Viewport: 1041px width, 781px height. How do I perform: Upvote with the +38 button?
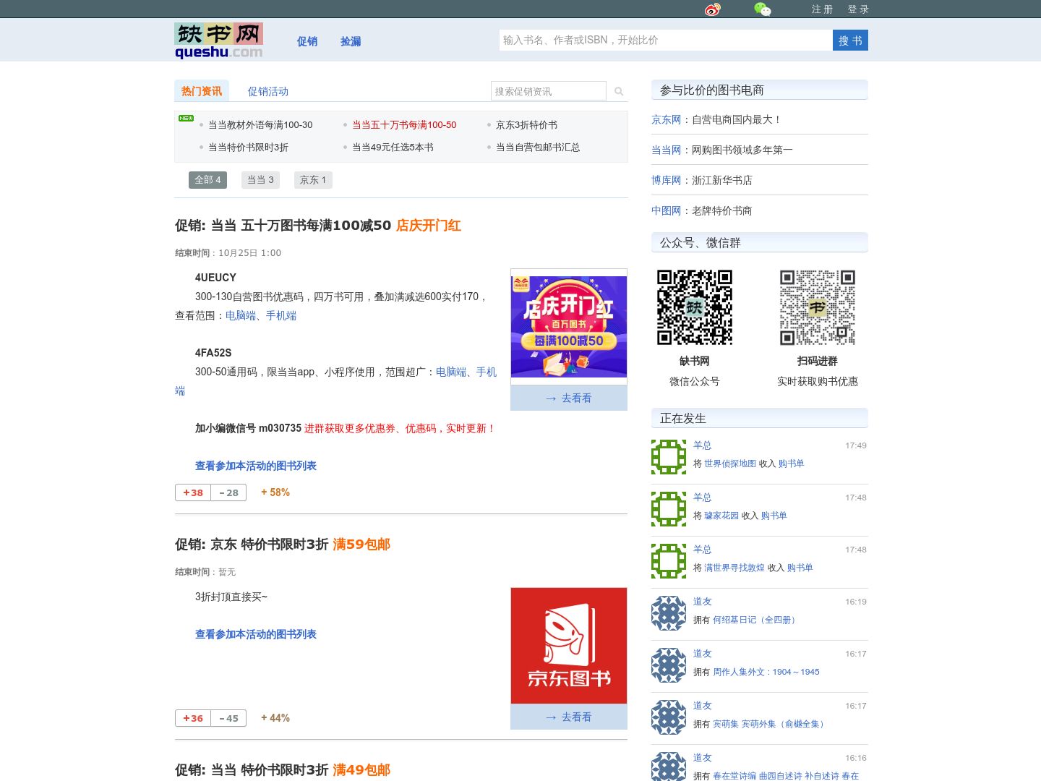193,492
